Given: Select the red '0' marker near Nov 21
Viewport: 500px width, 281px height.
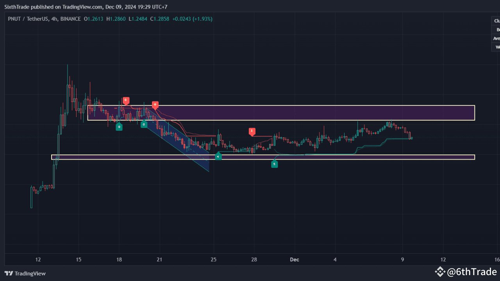Looking at the screenshot, I should [x=155, y=104].
